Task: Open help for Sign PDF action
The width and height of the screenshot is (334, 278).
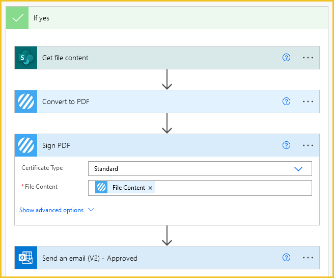Action: 286,145
